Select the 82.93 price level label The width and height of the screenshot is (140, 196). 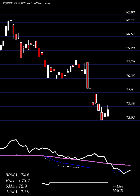point(130,12)
